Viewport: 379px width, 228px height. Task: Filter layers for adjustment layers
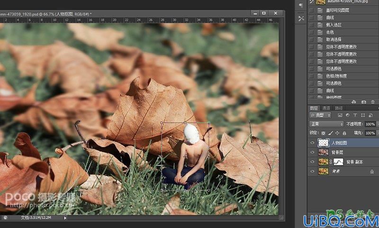click(x=348, y=115)
